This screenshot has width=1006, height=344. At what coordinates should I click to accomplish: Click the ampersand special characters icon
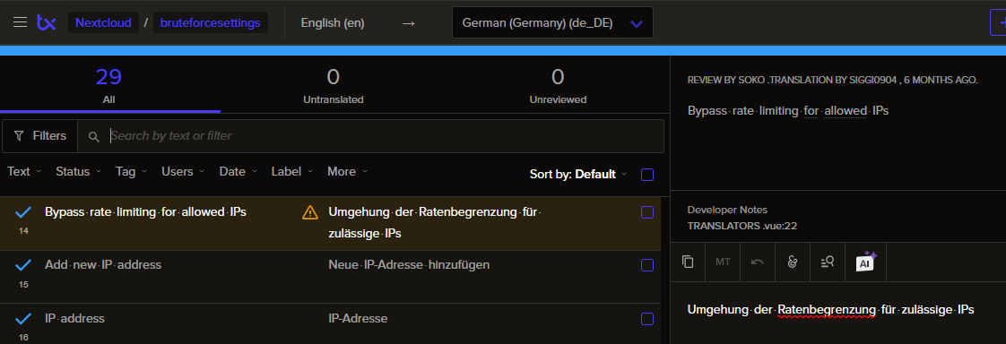tap(793, 262)
